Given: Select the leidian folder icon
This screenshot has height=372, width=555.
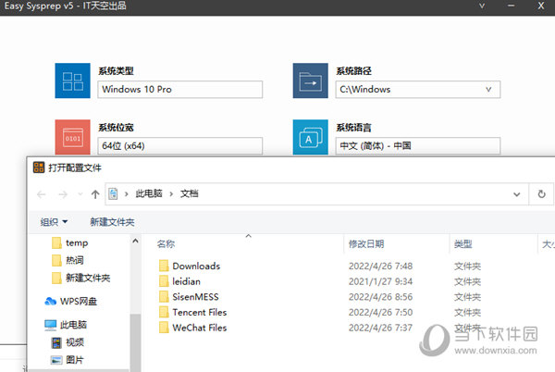Looking at the screenshot, I should 164,281.
